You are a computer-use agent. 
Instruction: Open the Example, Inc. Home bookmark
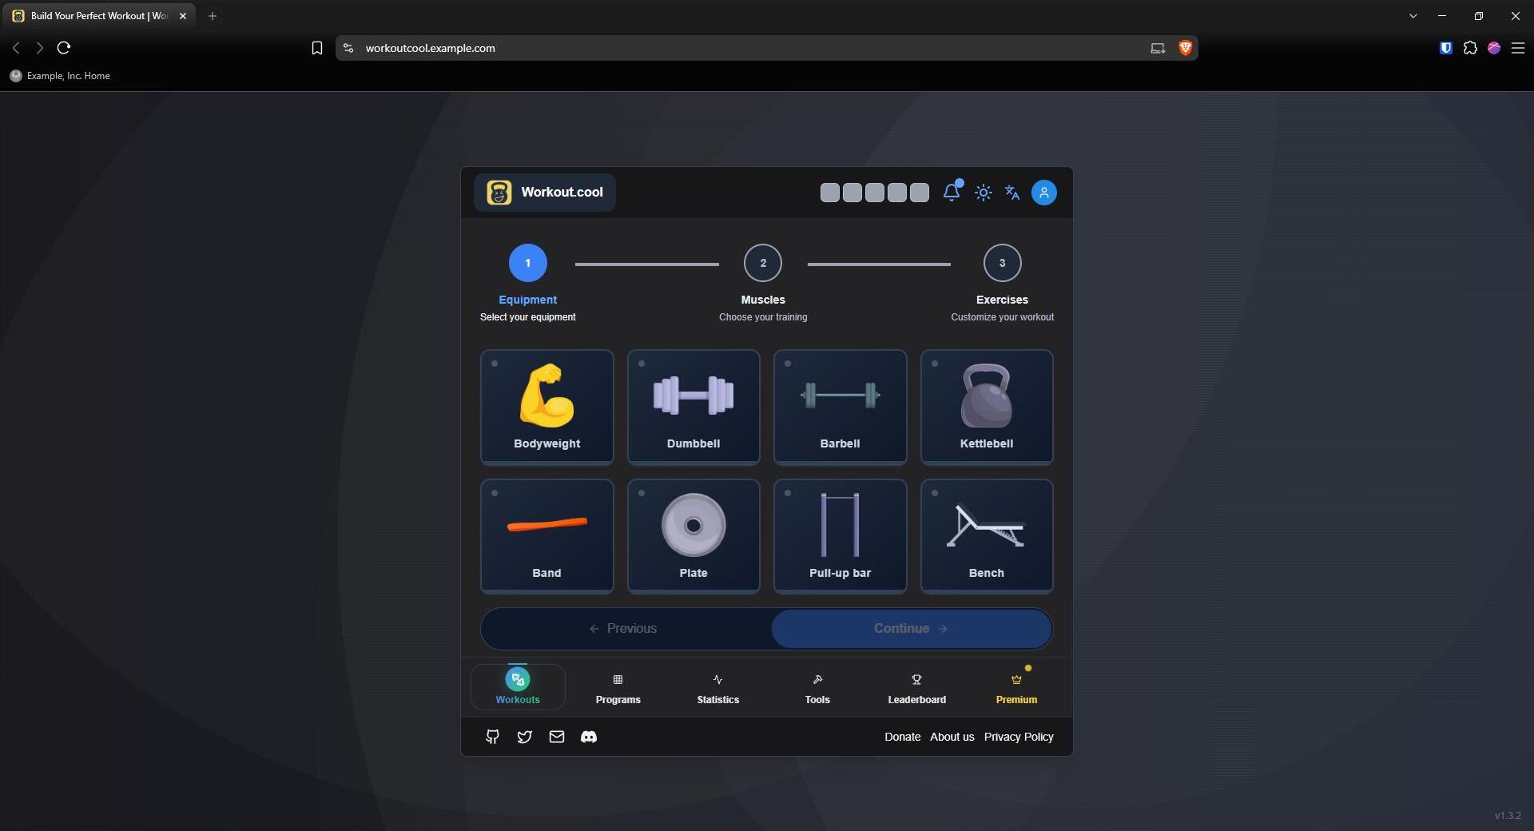pyautogui.click(x=60, y=76)
